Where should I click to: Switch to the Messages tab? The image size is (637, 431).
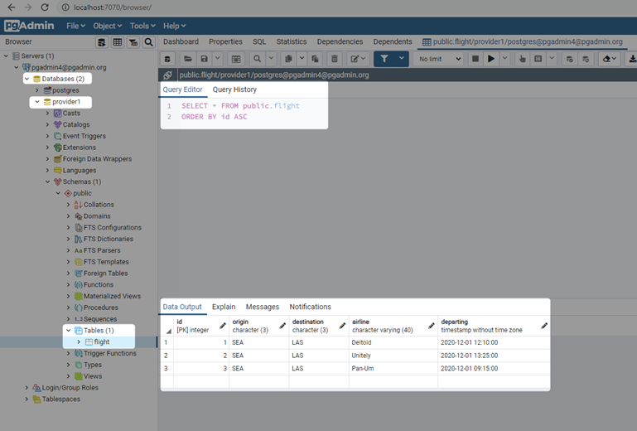tap(262, 307)
